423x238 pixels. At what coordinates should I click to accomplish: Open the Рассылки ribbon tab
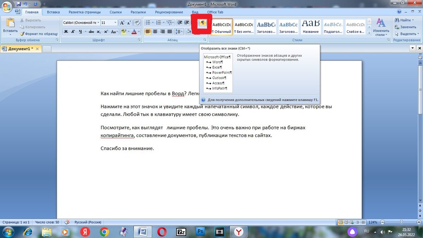(138, 12)
